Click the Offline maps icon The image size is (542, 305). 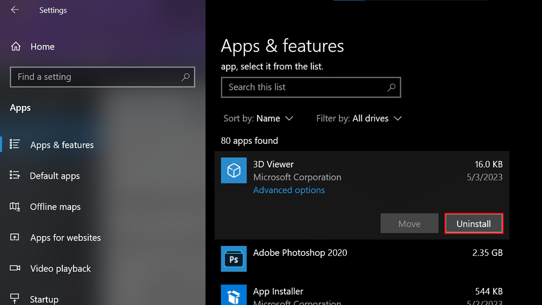[x=15, y=206]
